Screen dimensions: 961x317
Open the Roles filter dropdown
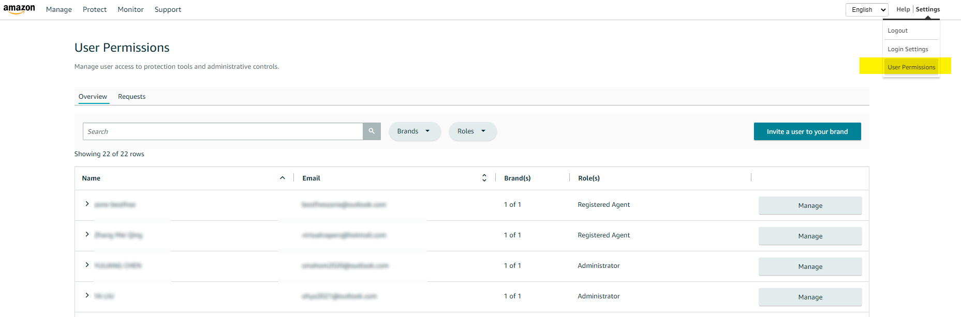click(472, 131)
